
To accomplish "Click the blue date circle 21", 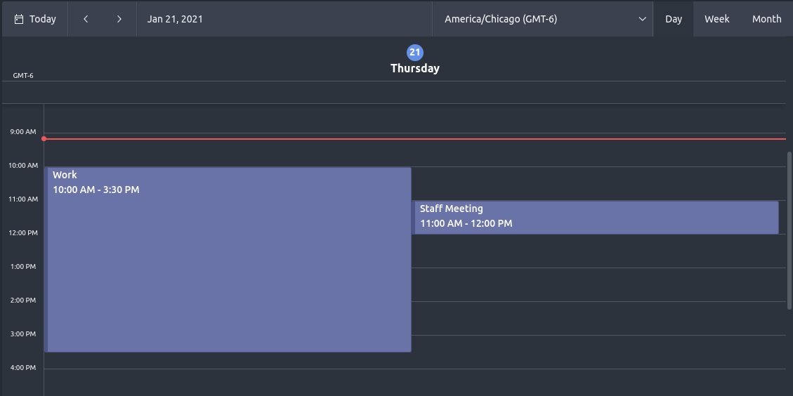I will 415,53.
